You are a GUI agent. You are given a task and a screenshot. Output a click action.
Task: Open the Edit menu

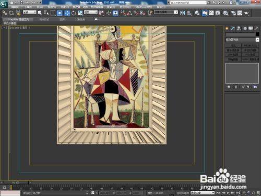[15, 7]
